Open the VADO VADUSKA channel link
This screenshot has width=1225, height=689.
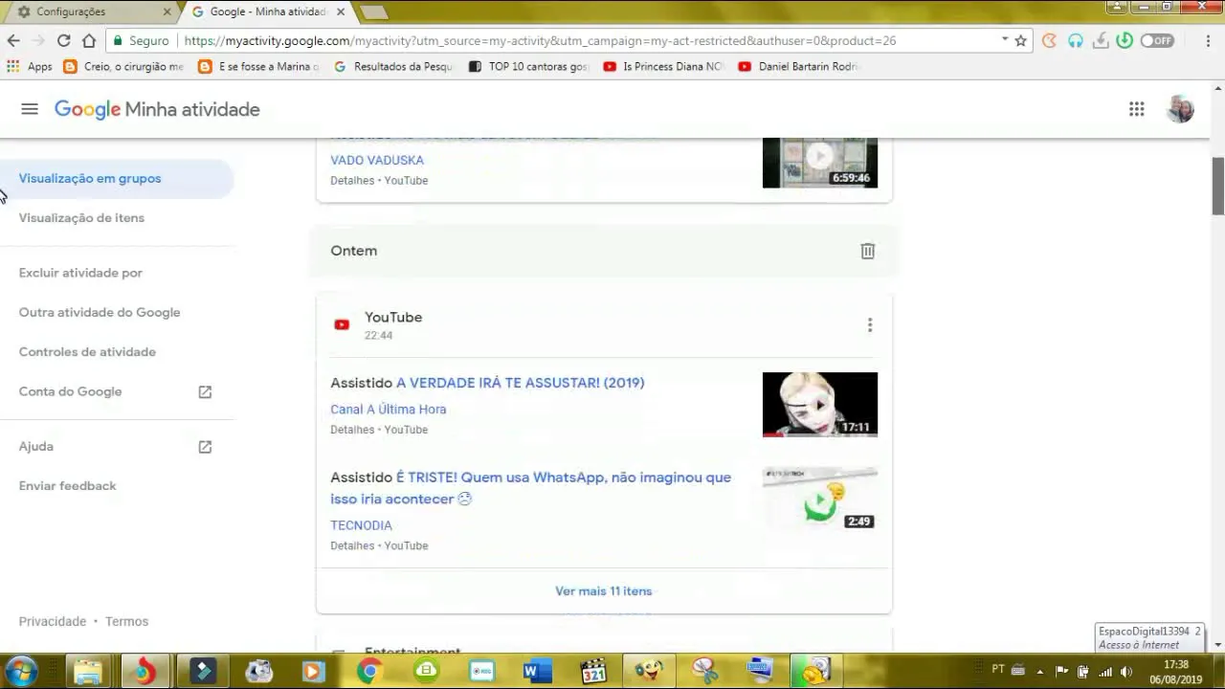pyautogui.click(x=377, y=161)
